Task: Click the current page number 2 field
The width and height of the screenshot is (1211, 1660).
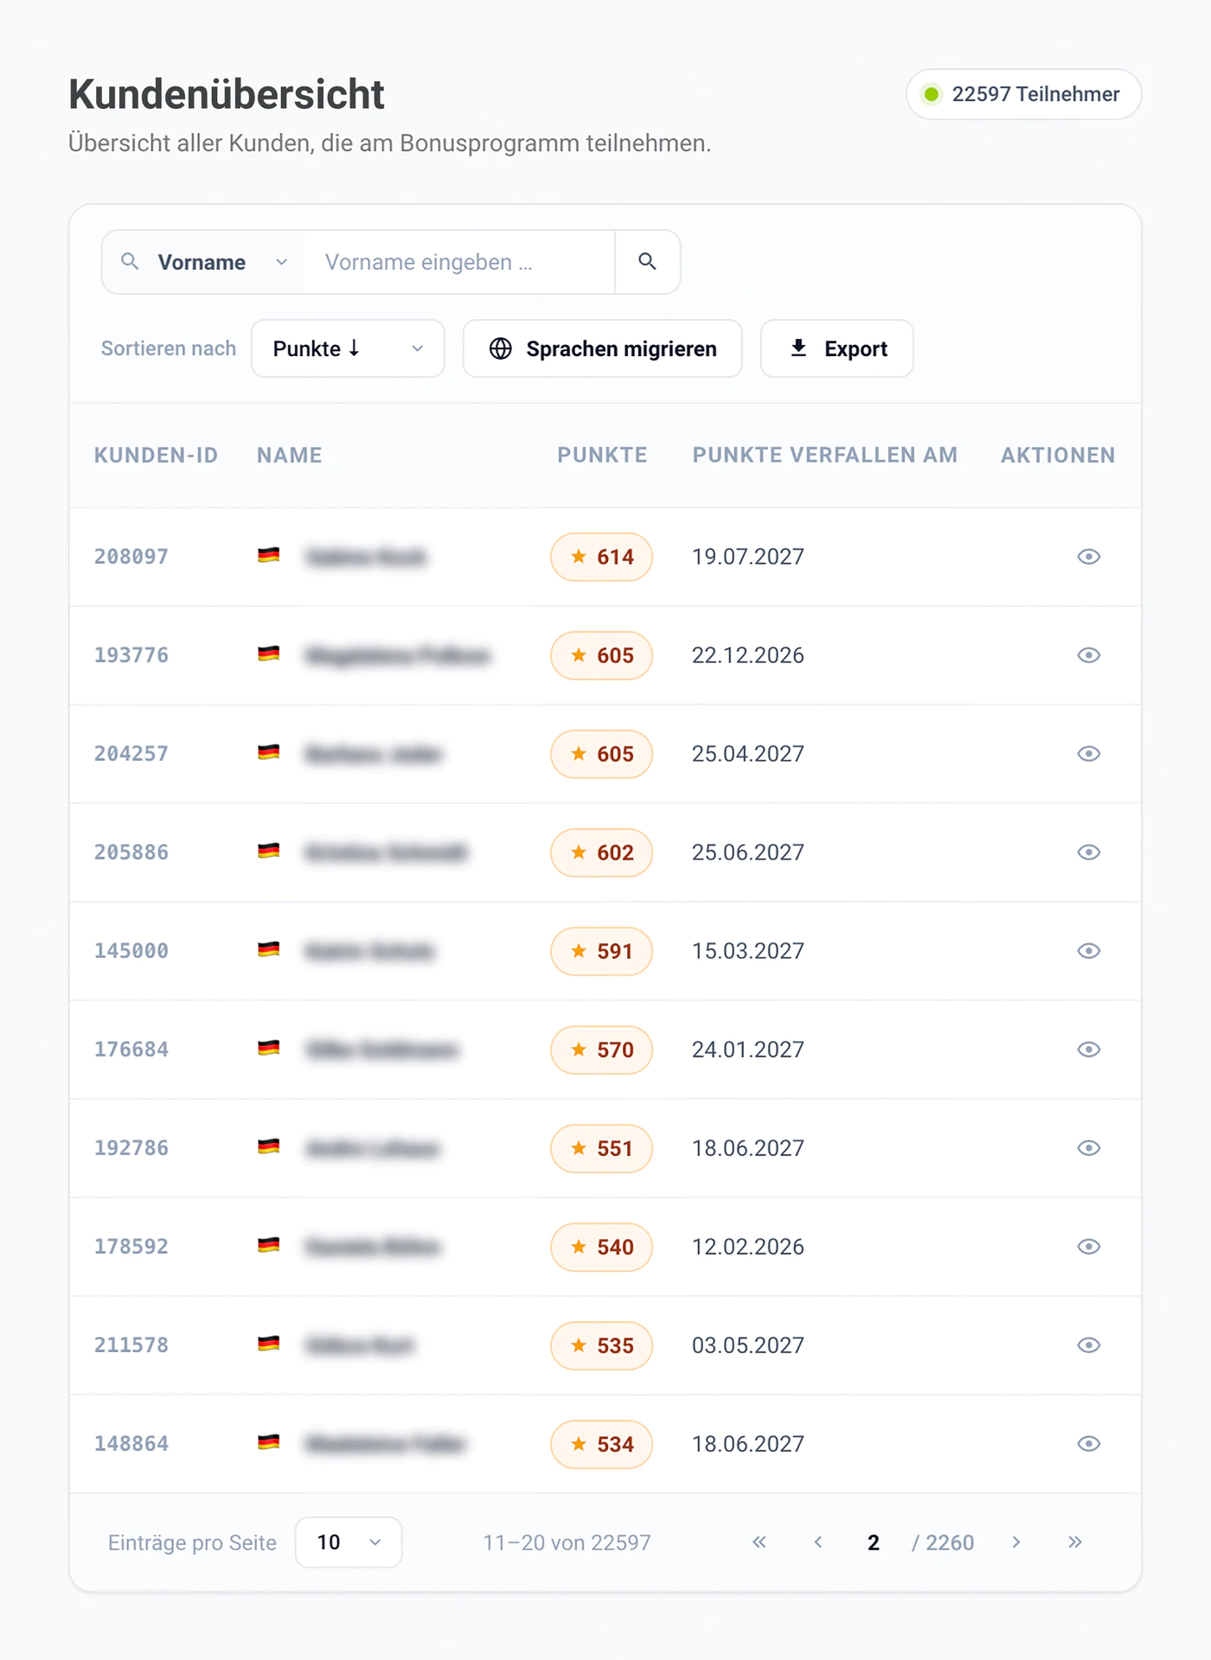Action: coord(873,1542)
